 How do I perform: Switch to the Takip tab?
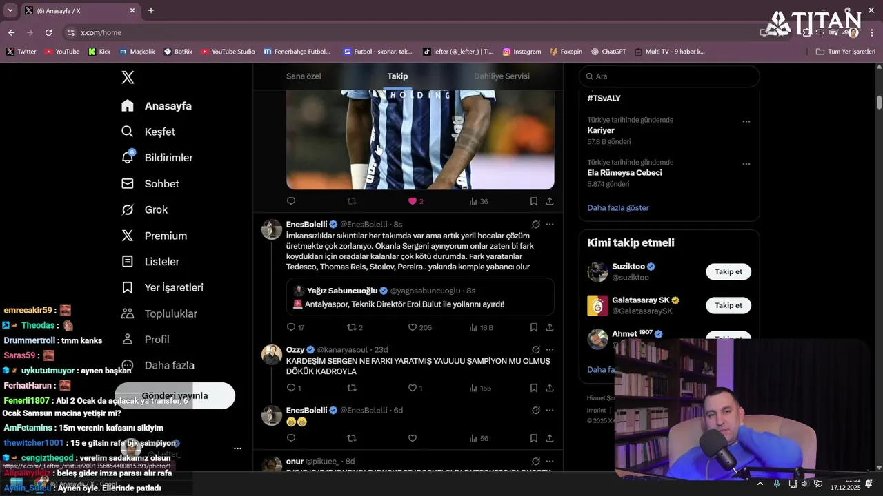coord(397,76)
